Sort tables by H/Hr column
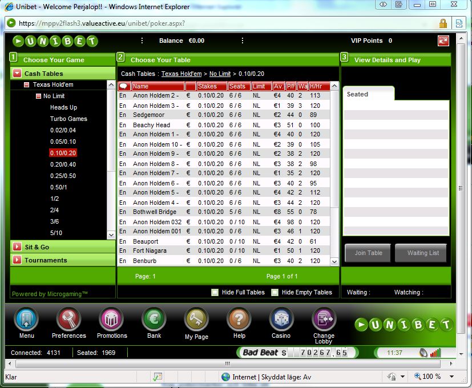 (319, 86)
